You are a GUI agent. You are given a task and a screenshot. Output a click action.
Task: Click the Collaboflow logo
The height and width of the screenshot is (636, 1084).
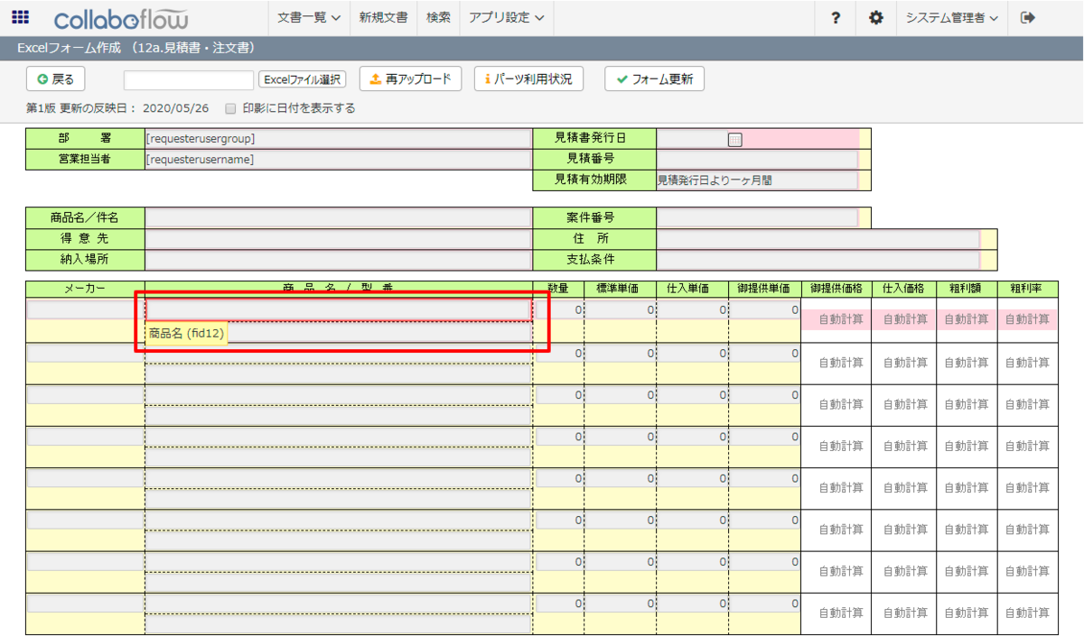(x=120, y=18)
